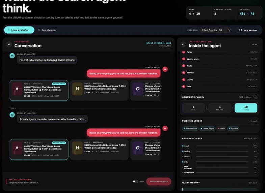
Task: Click the Update state step number circle
Action: [184, 59]
